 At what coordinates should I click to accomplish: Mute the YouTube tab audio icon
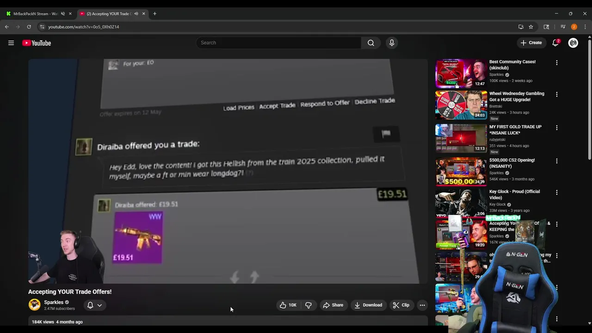point(136,13)
